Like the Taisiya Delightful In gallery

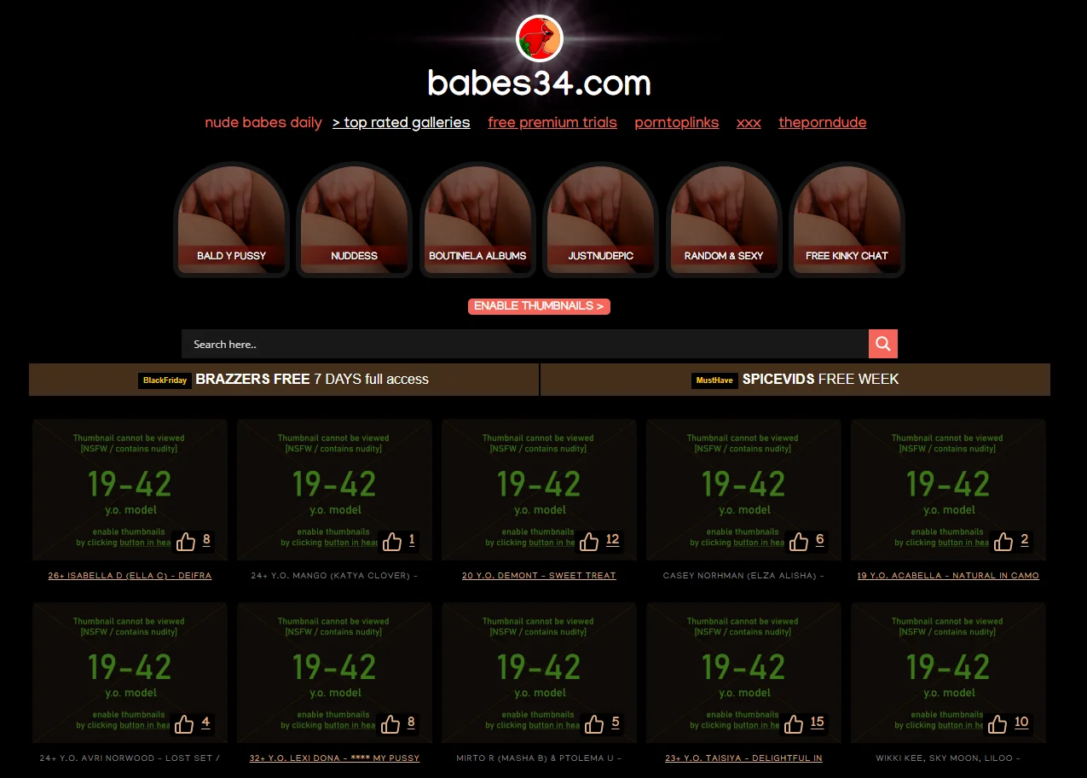[x=795, y=723]
